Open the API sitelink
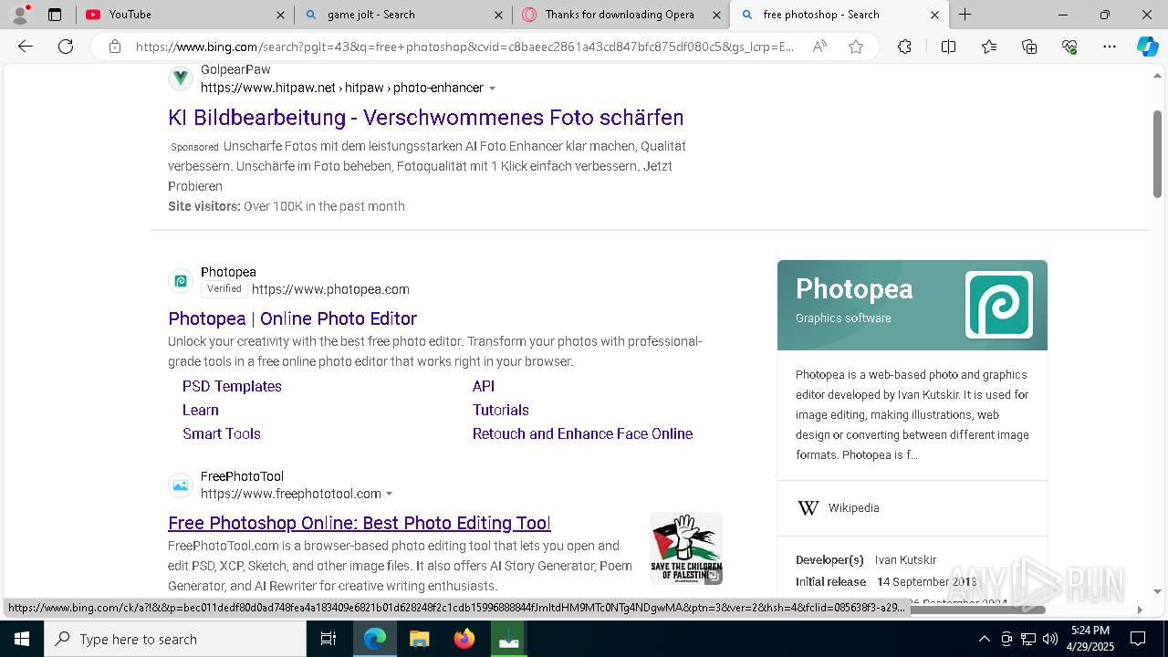This screenshot has width=1168, height=657. (x=484, y=386)
